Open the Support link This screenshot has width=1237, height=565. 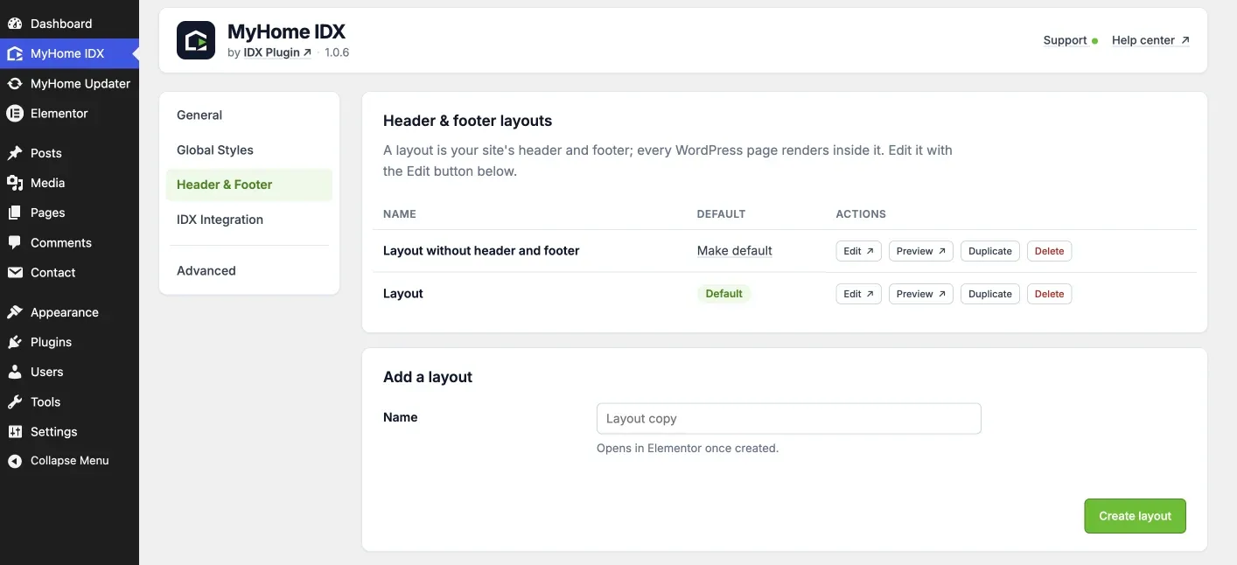click(1070, 40)
